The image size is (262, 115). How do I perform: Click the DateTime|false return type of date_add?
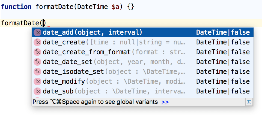(223, 32)
